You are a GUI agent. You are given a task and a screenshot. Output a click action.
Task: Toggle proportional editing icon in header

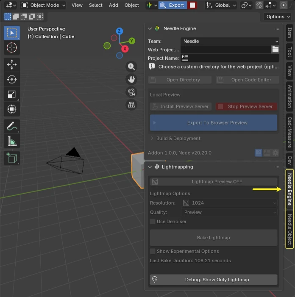tap(283, 5)
